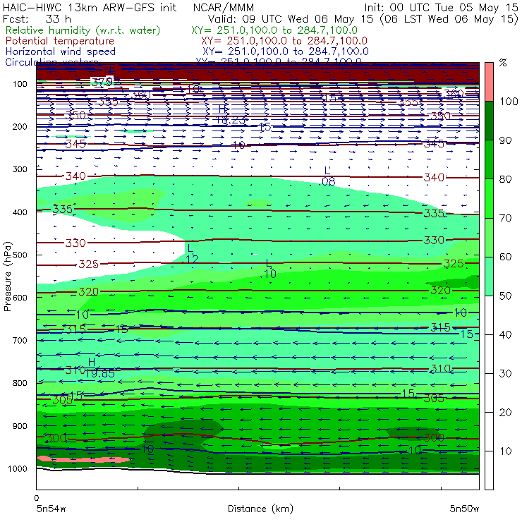Click the "18.23" upper-level wind maximum label
522x522 pixels.
[x=230, y=121]
